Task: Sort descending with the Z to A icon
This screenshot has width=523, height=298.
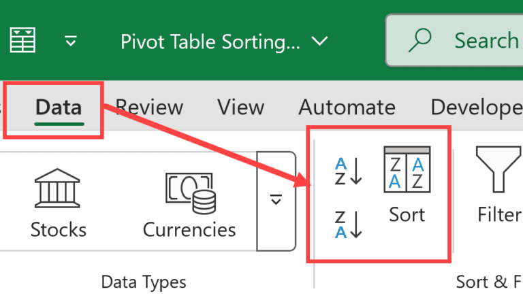Action: pos(348,225)
